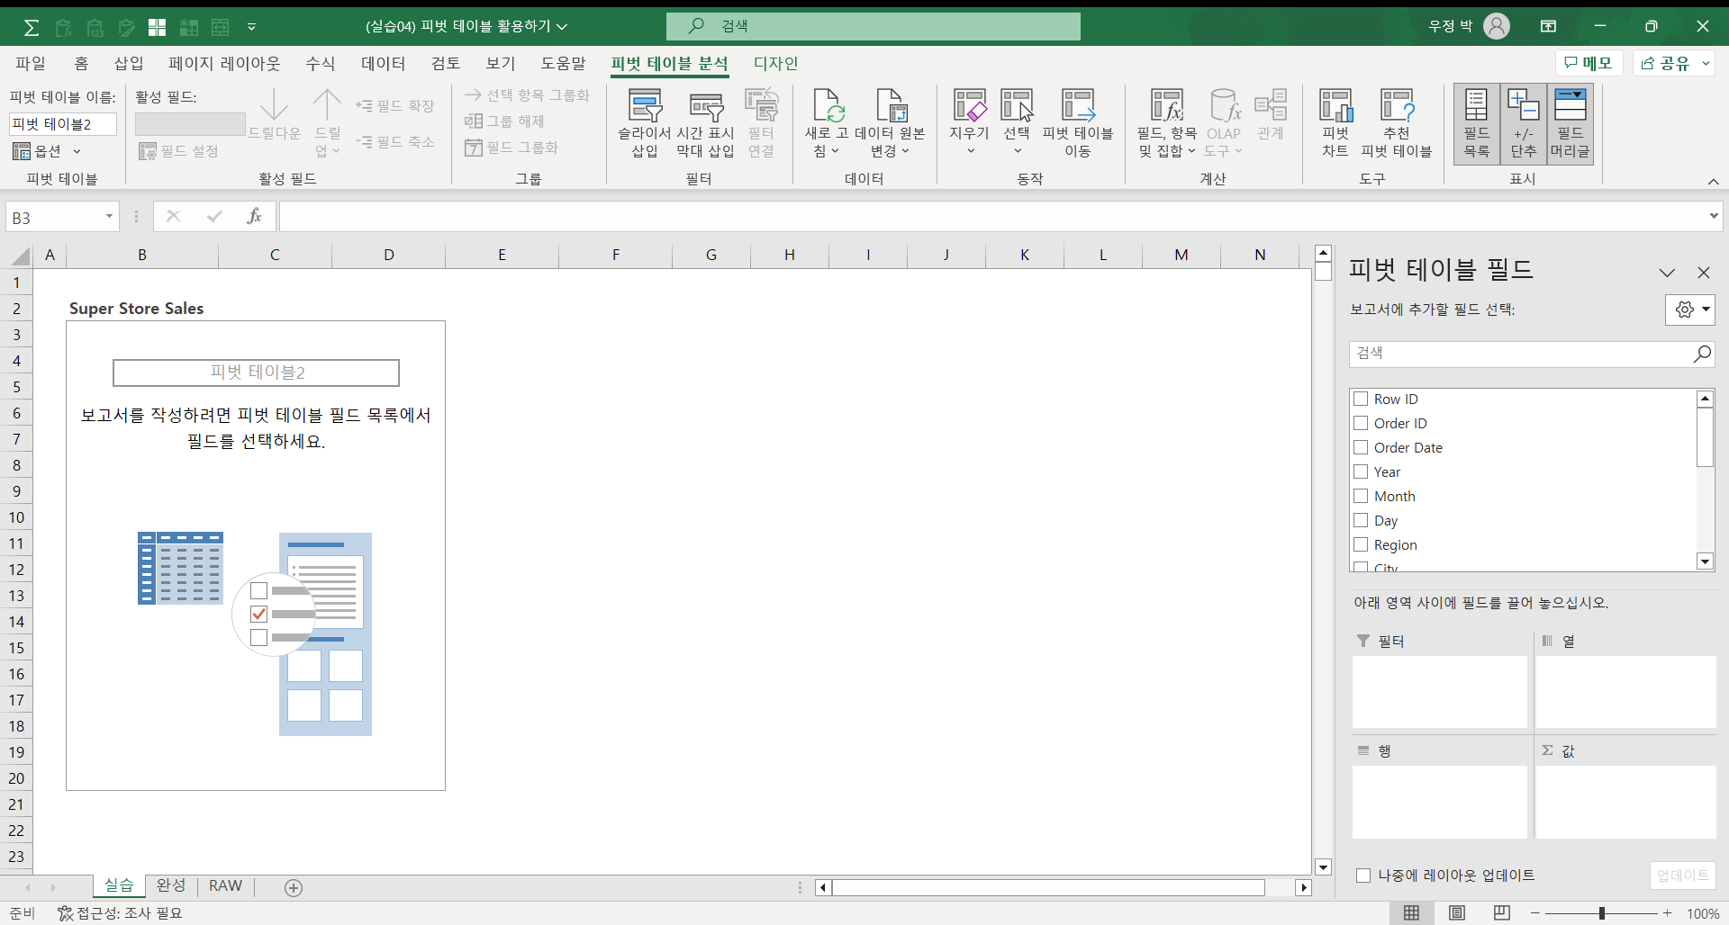Open the Design ribbon tab
Screen dimensions: 1729x925
click(776, 63)
